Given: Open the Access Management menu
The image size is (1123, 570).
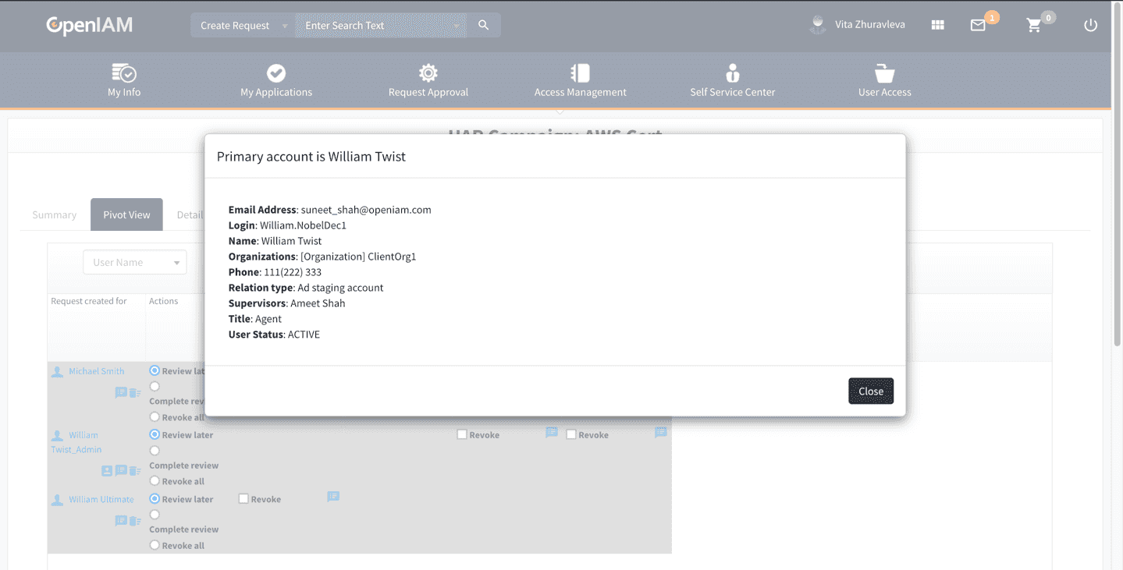Looking at the screenshot, I should coord(580,81).
